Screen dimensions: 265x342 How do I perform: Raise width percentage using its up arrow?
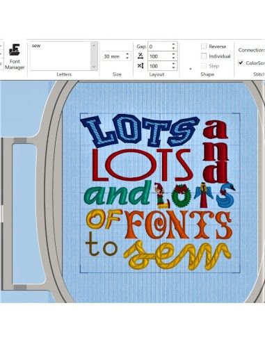click(174, 54)
